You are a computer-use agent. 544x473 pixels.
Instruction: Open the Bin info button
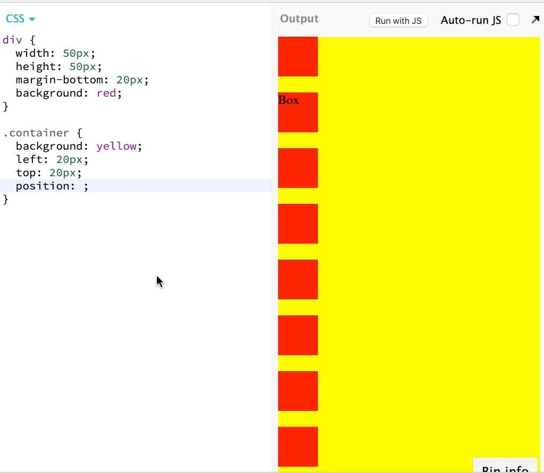[x=505, y=466]
